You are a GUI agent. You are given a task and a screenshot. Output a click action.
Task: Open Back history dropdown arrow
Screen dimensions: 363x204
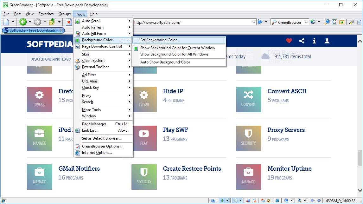(30, 22)
